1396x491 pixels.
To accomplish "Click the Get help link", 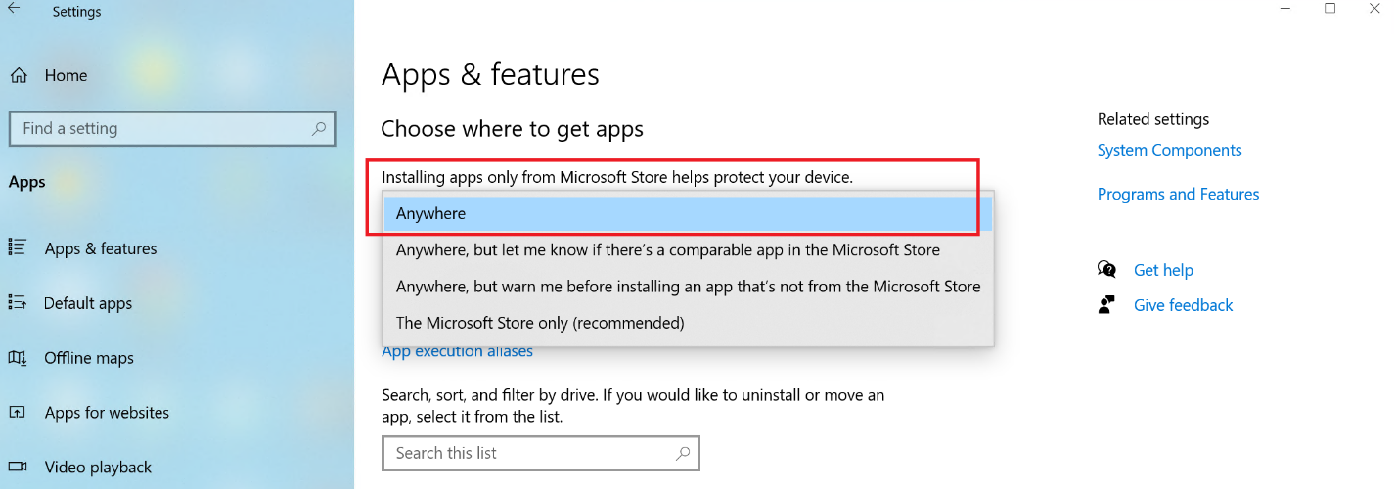I will 1163,270.
